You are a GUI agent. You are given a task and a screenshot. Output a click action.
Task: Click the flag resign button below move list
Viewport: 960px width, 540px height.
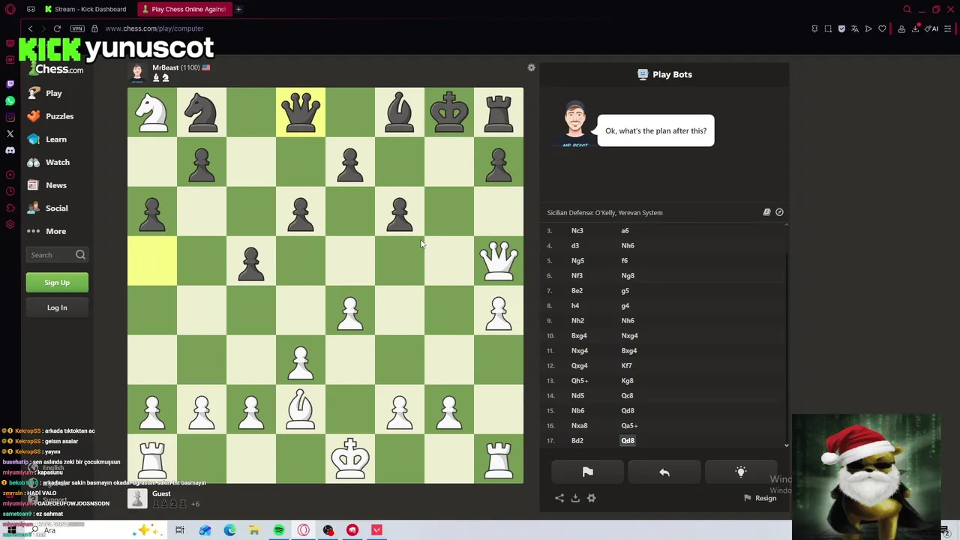pos(588,472)
